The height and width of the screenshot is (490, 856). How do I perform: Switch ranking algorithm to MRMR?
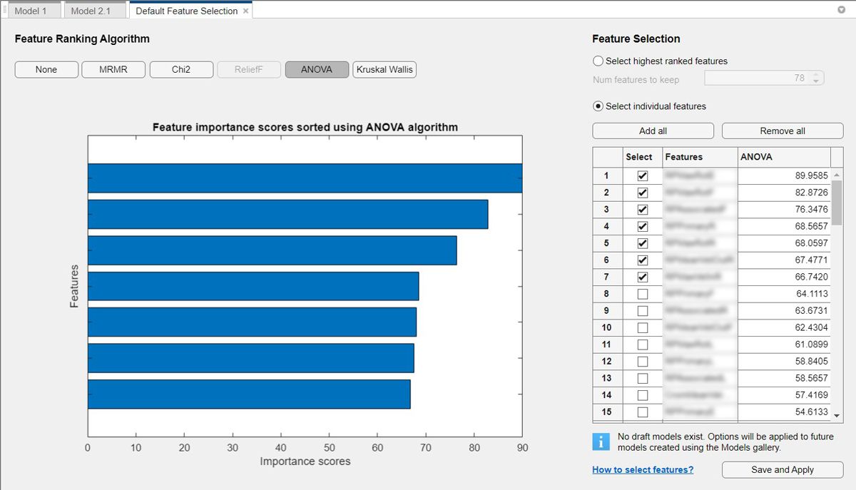click(113, 69)
